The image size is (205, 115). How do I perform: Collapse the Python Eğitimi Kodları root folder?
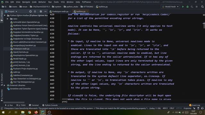coord(5,15)
